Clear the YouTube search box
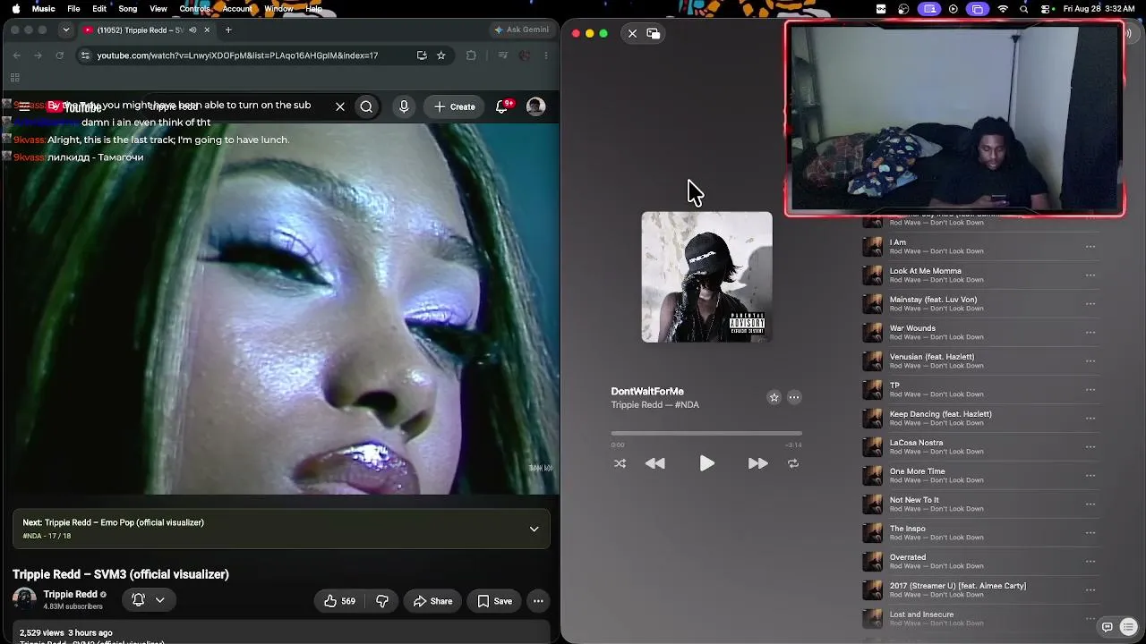 point(340,107)
